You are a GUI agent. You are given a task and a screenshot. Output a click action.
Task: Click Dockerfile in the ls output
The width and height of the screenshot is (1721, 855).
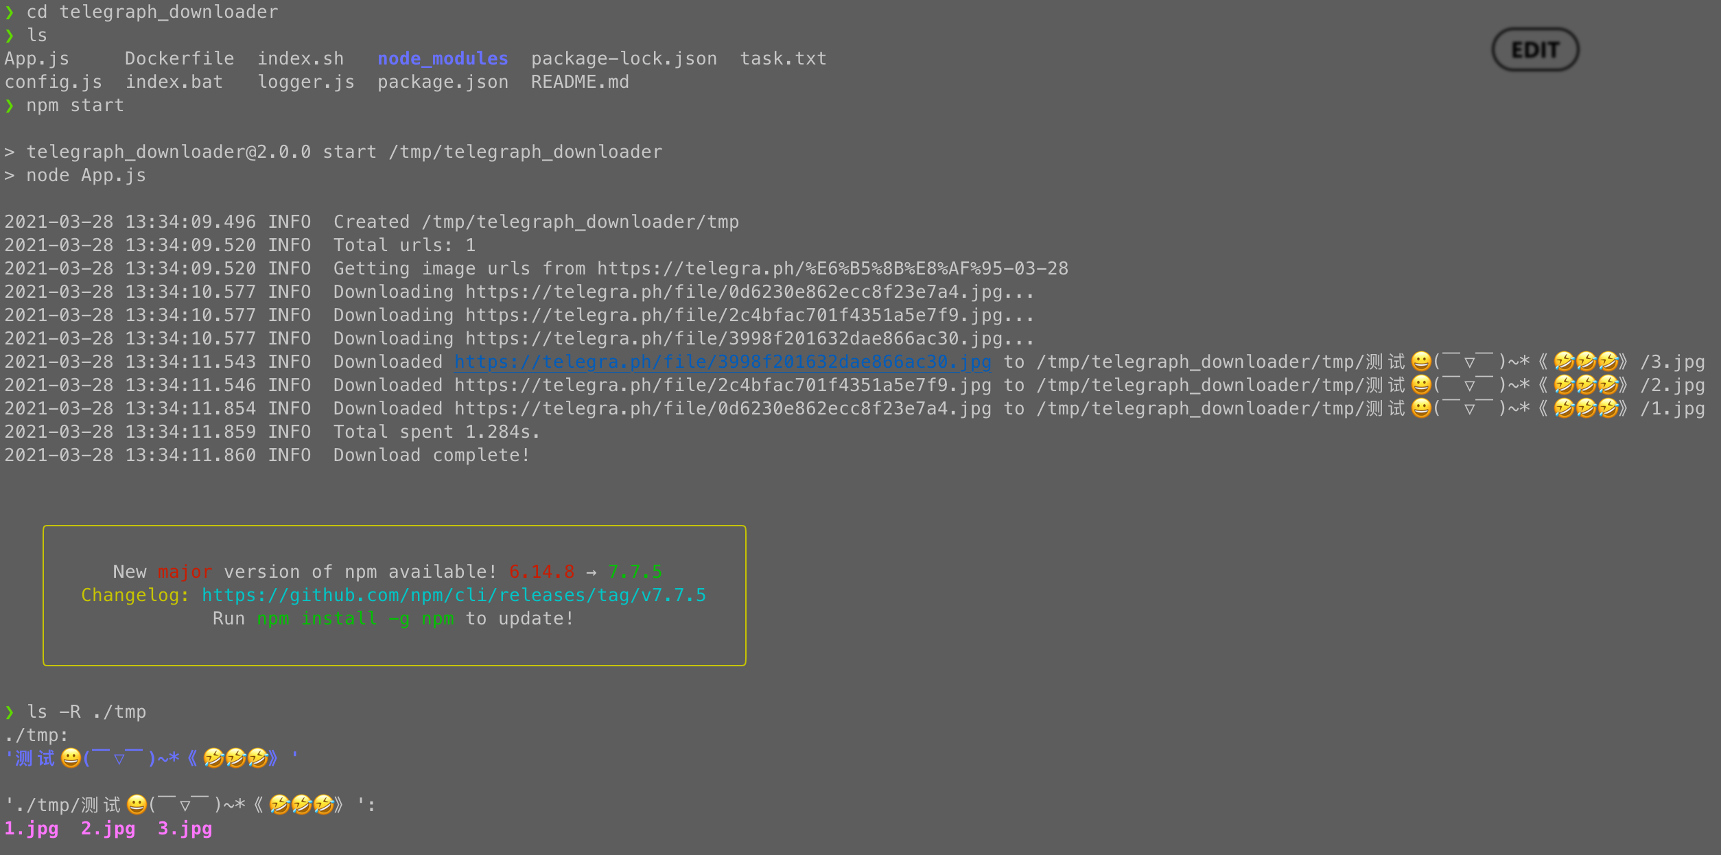[179, 59]
